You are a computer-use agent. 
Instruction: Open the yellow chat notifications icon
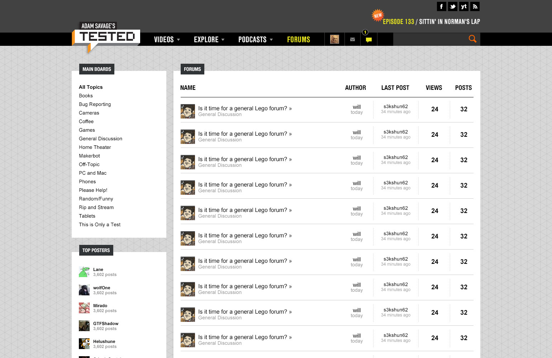(x=368, y=39)
